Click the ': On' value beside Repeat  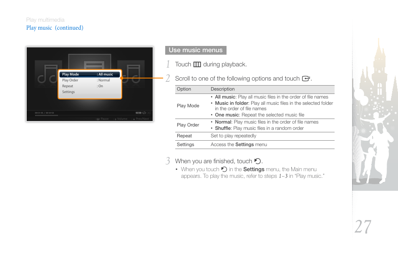100,86
